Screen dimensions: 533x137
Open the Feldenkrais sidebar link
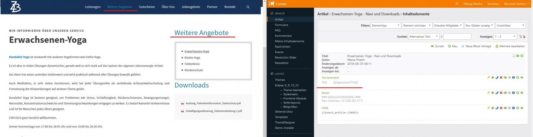pyautogui.click(x=192, y=64)
